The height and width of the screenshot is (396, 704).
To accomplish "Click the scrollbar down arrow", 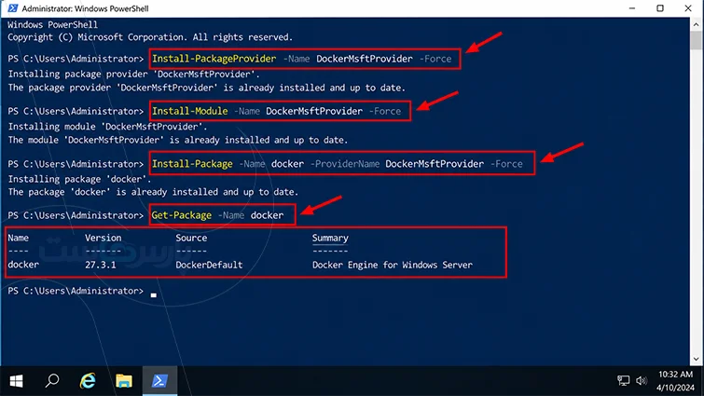I will click(697, 359).
